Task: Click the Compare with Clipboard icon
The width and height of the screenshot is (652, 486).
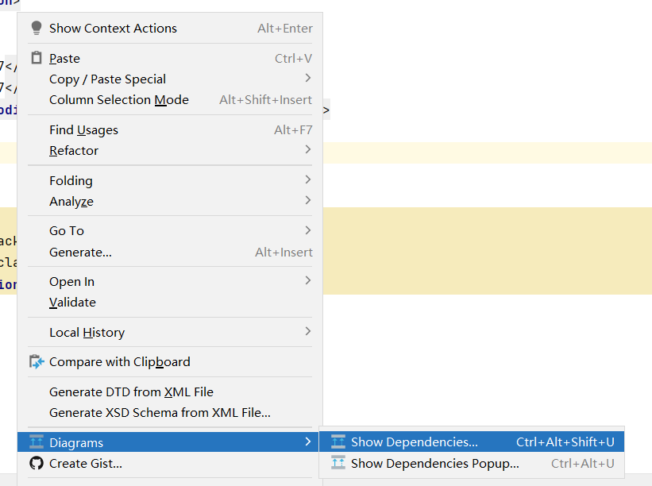Action: tap(37, 361)
